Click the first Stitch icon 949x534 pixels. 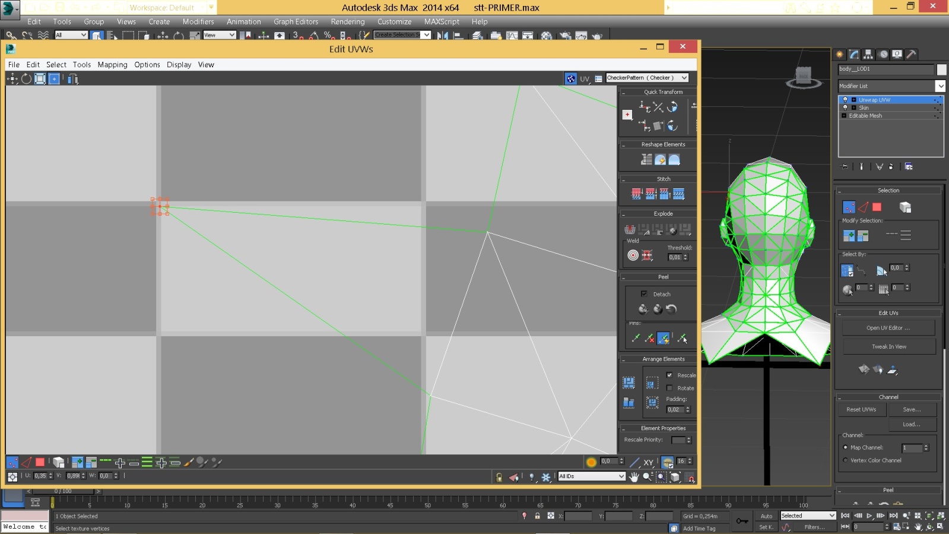(x=636, y=194)
